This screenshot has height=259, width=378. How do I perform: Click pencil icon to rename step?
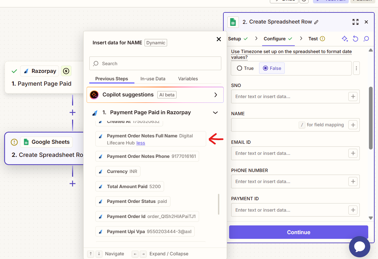316,22
